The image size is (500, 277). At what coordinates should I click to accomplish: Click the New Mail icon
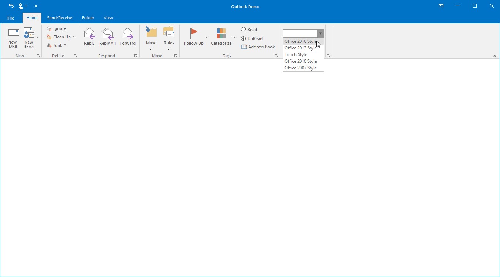[x=13, y=33]
